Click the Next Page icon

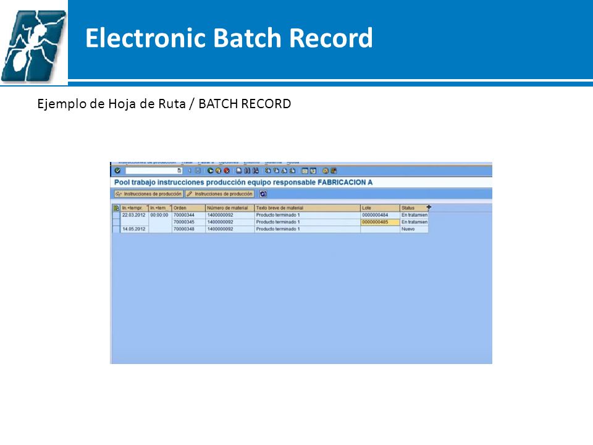tap(284, 171)
